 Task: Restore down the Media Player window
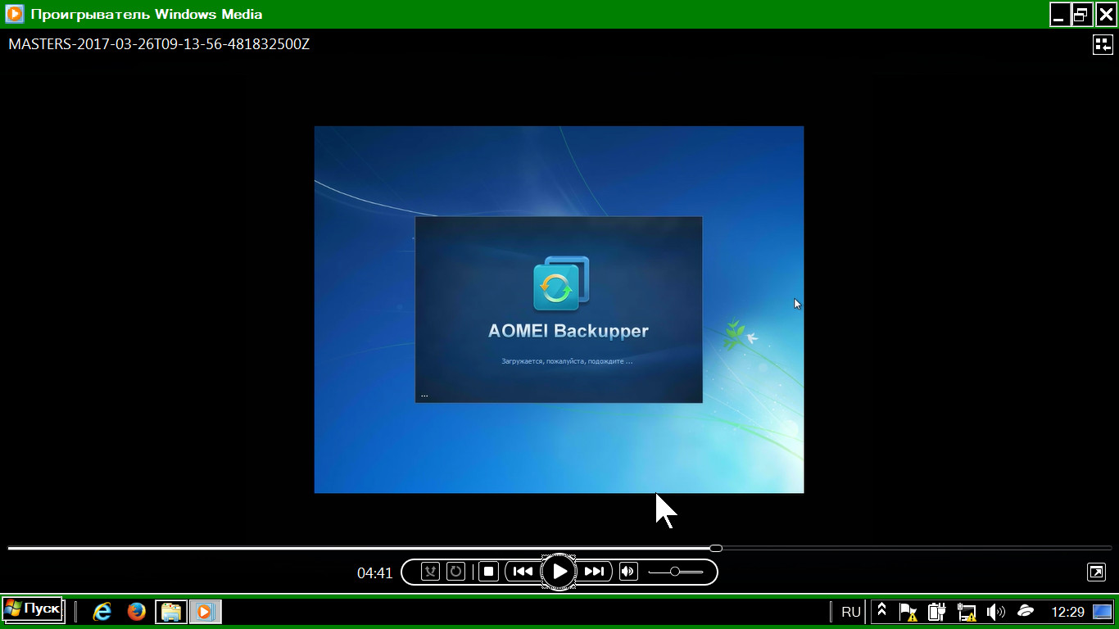[1082, 14]
